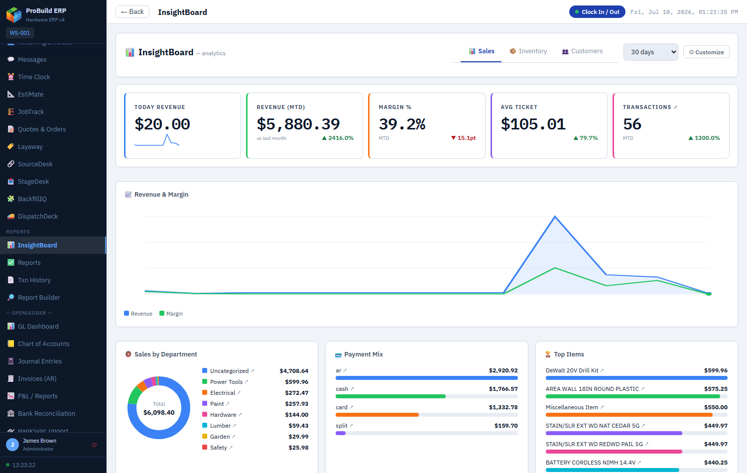Open Time Clock from sidebar
The image size is (747, 473).
53,77
